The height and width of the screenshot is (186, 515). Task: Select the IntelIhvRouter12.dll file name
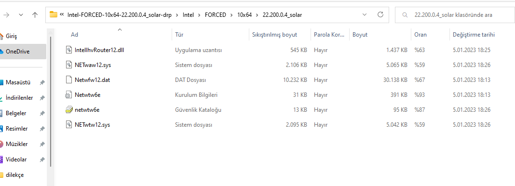pyautogui.click(x=99, y=50)
